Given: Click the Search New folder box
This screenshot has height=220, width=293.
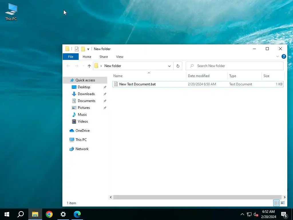Looking at the screenshot, I should [x=235, y=66].
